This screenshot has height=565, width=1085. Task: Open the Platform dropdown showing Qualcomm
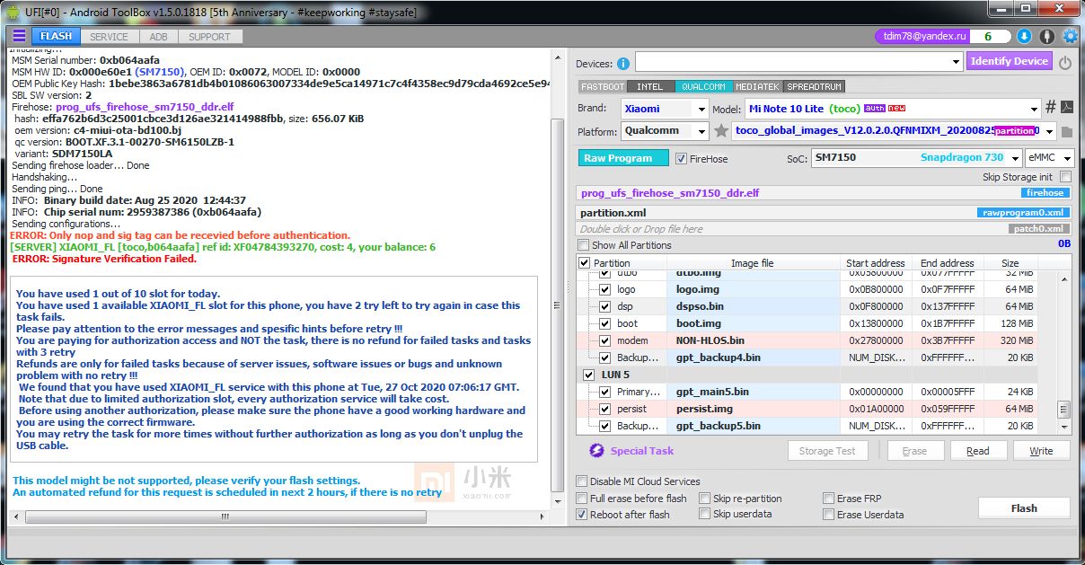701,131
